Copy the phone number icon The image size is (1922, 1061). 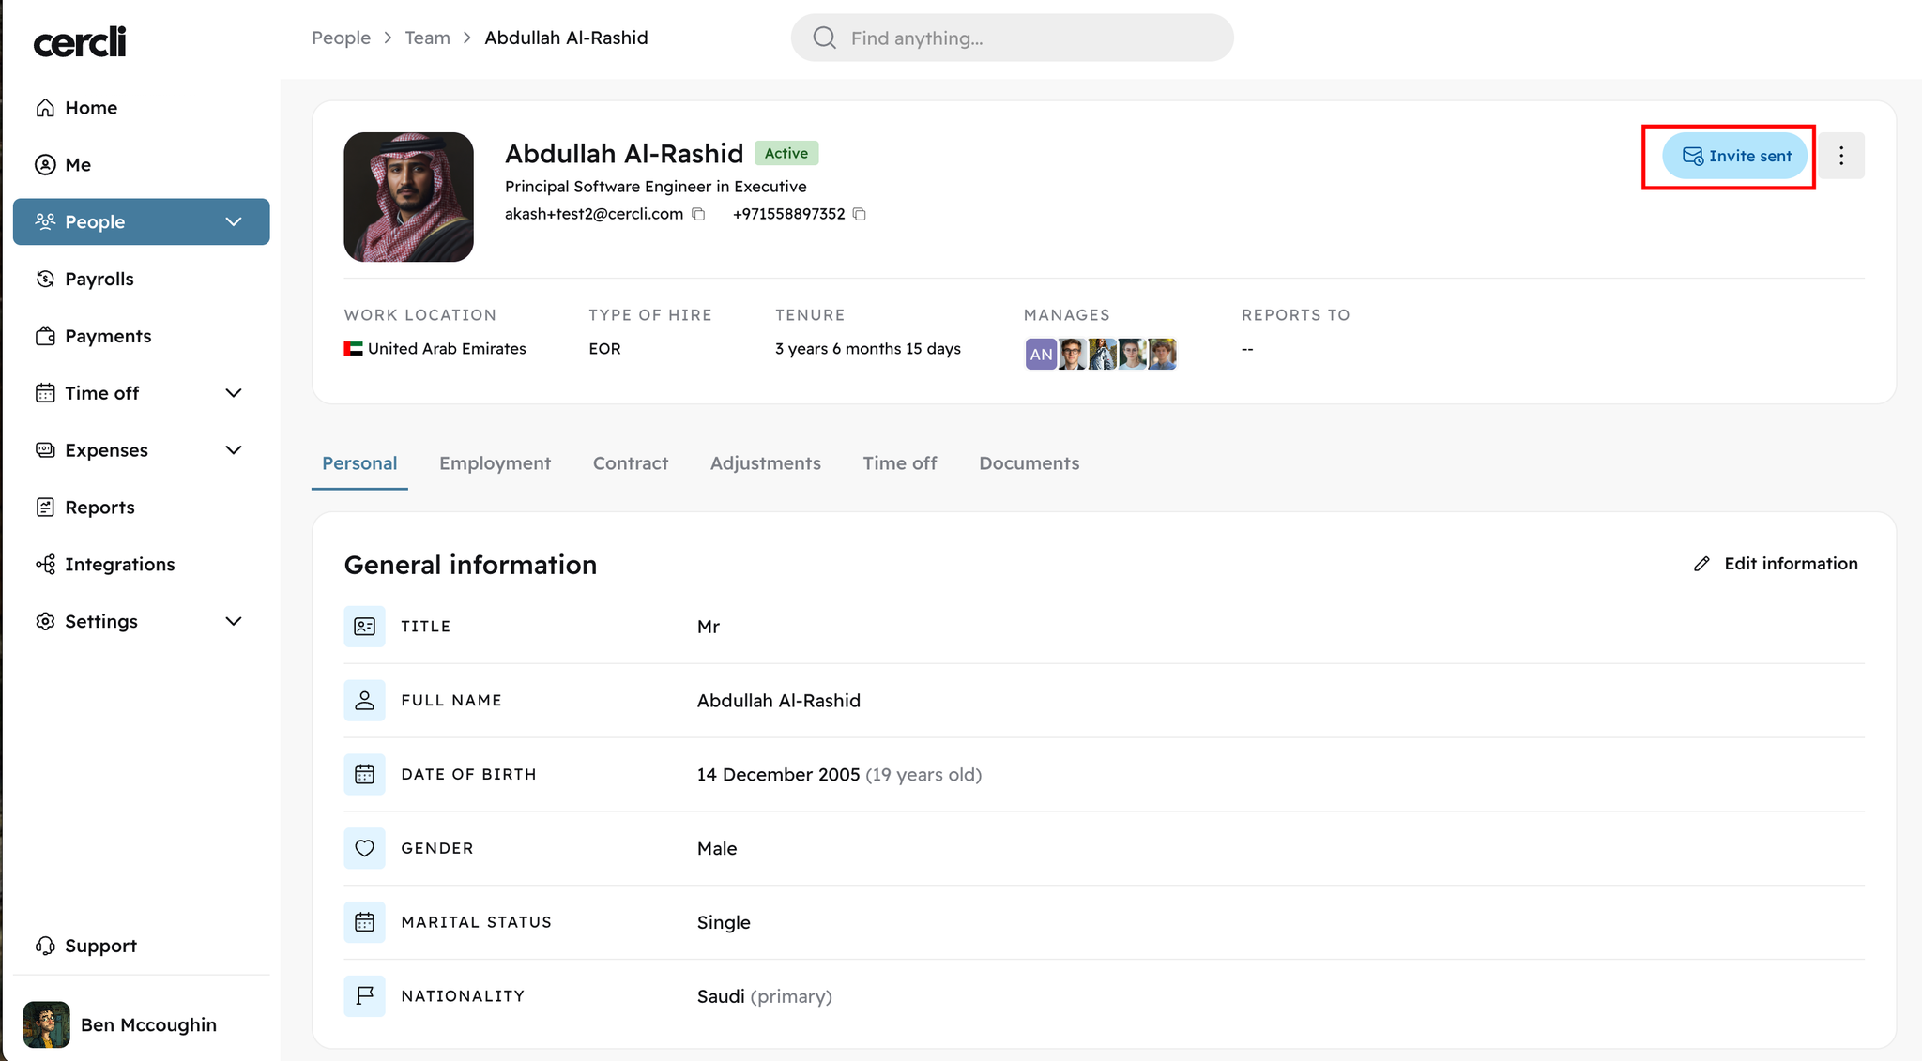(x=859, y=214)
